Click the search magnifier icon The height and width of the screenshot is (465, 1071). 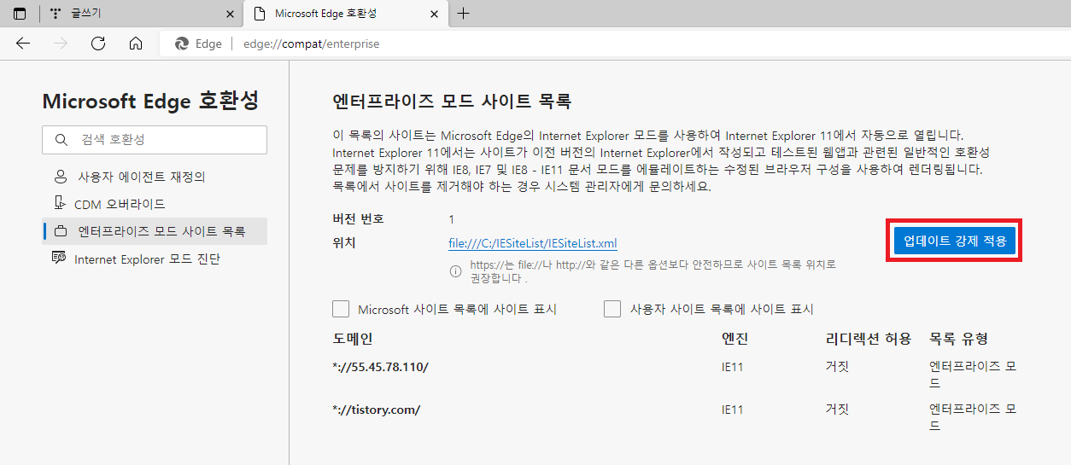[61, 140]
